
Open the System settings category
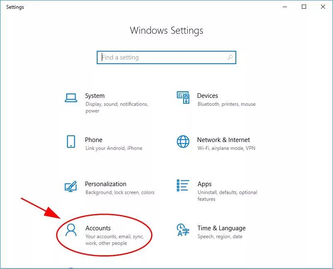pos(95,96)
